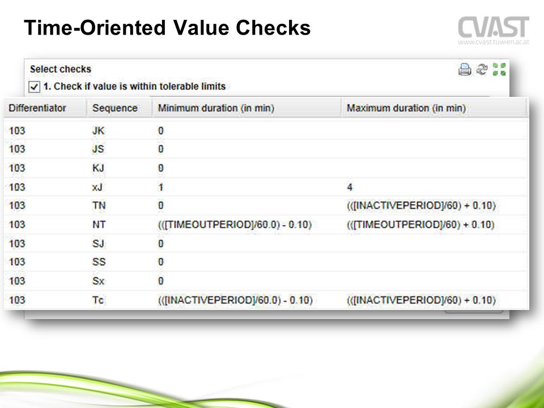Select the JS sequence cell

point(98,149)
